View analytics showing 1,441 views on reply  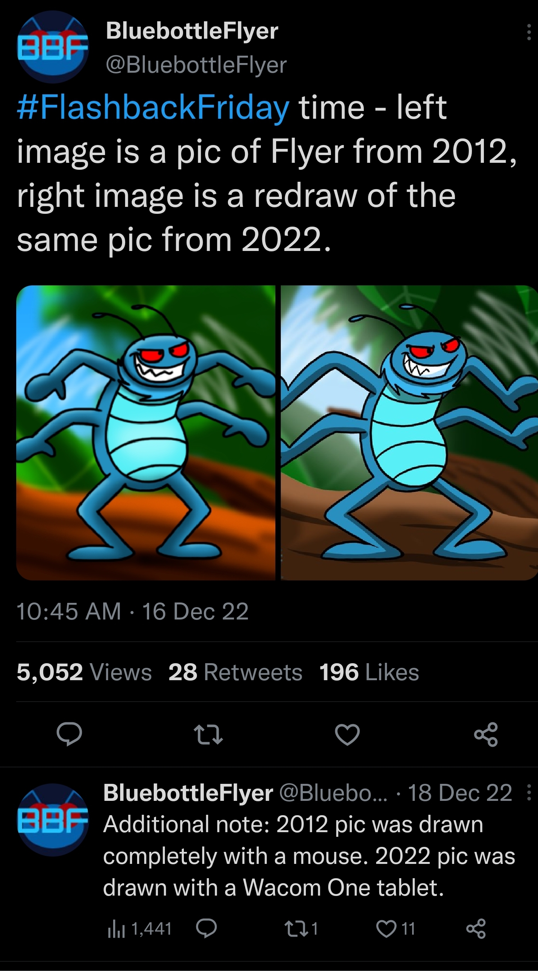pos(139,928)
